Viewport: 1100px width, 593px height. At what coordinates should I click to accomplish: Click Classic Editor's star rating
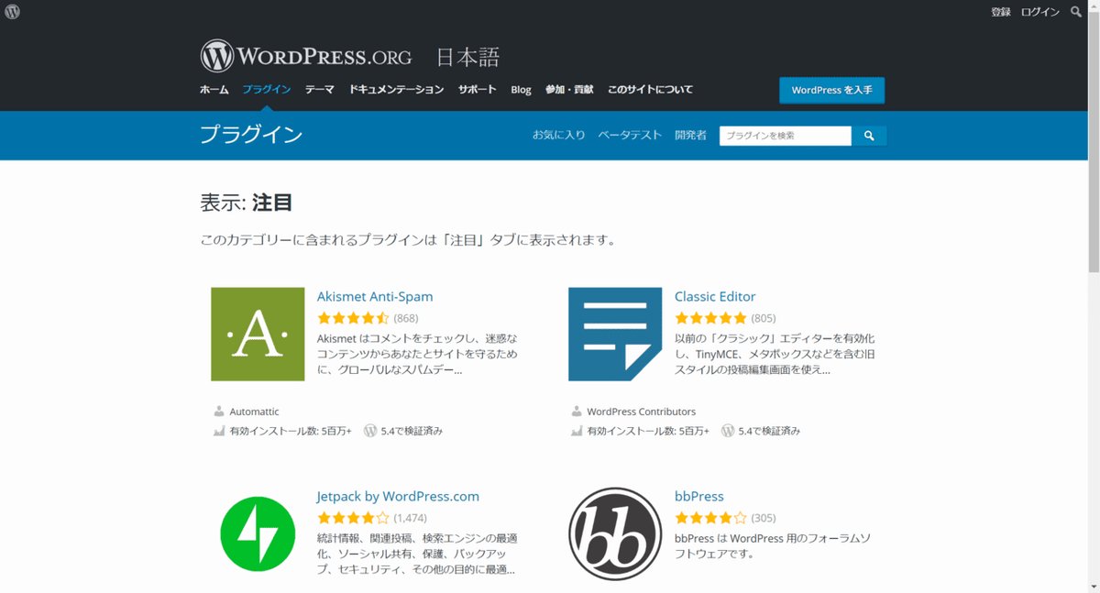710,318
